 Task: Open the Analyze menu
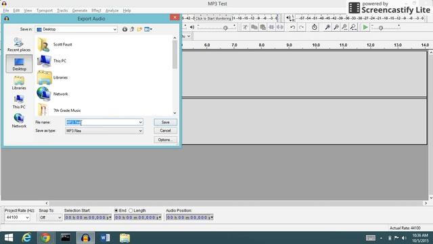click(112, 11)
